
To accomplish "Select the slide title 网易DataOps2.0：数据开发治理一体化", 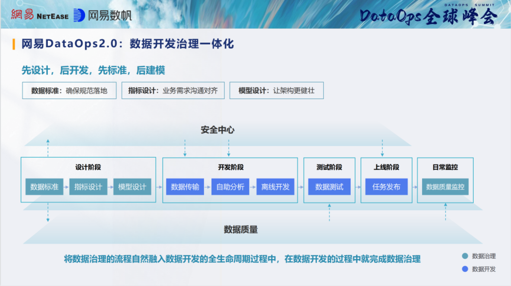I will click(x=128, y=44).
